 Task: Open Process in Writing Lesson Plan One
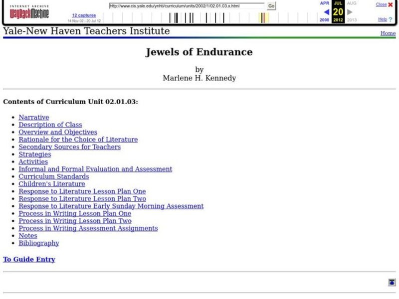75,213
